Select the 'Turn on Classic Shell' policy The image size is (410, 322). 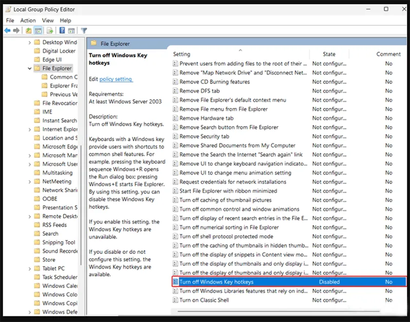coord(204,300)
